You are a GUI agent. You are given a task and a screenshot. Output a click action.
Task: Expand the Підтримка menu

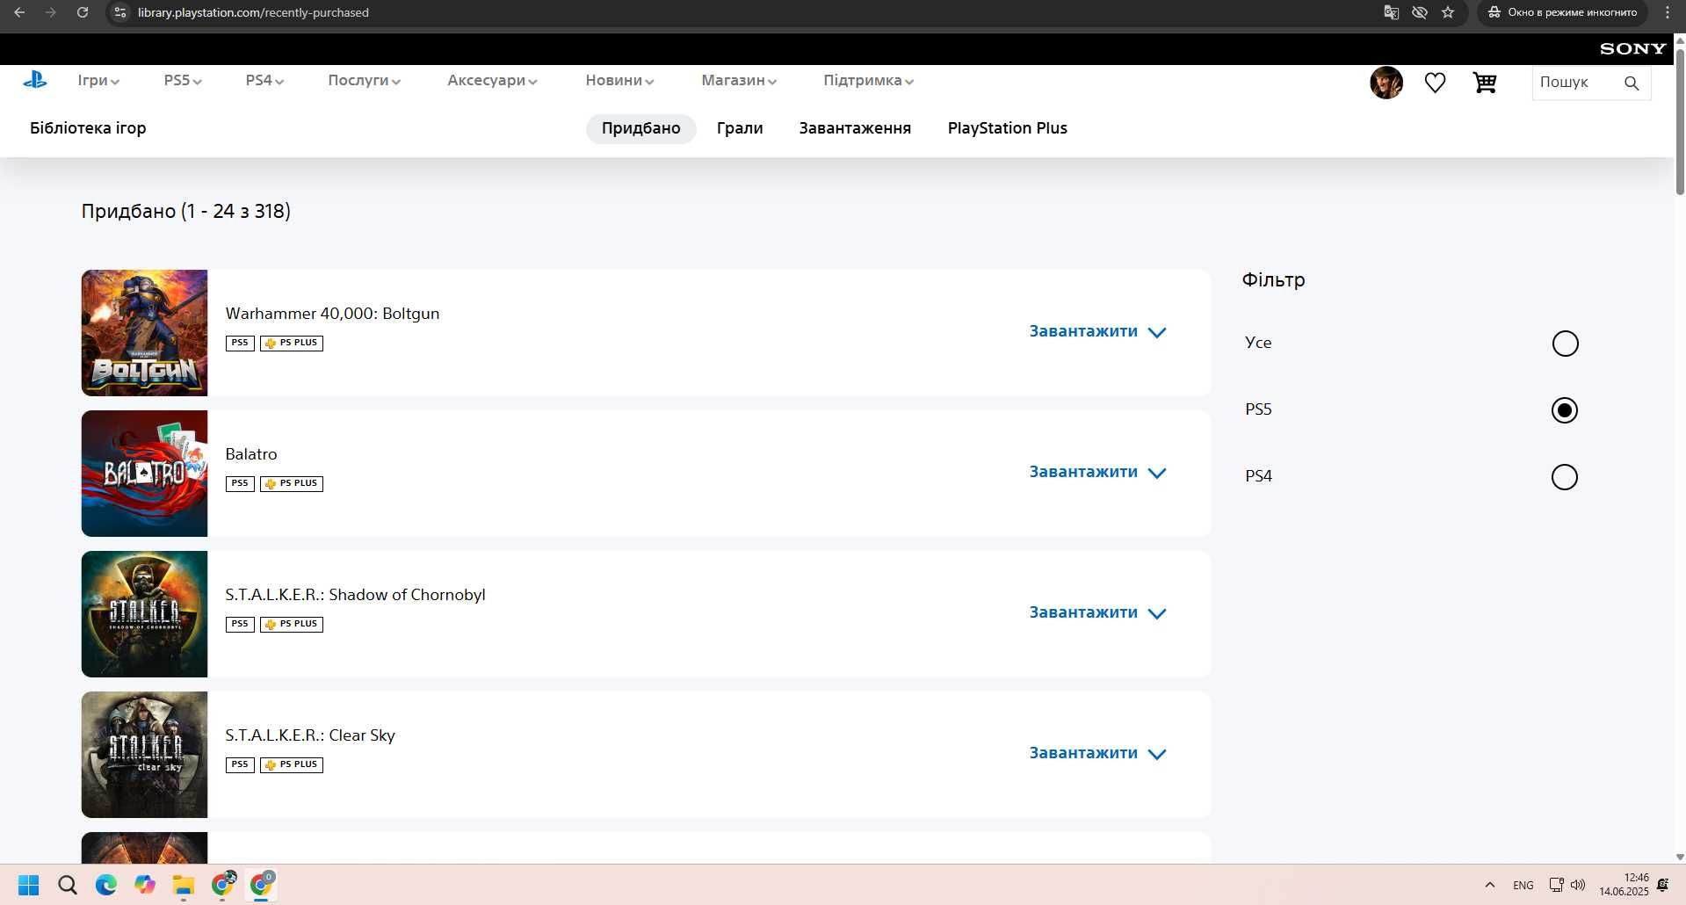point(868,80)
